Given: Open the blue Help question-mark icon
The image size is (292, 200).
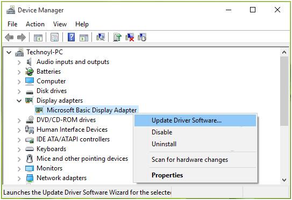Looking at the screenshot, I should click(x=71, y=37).
